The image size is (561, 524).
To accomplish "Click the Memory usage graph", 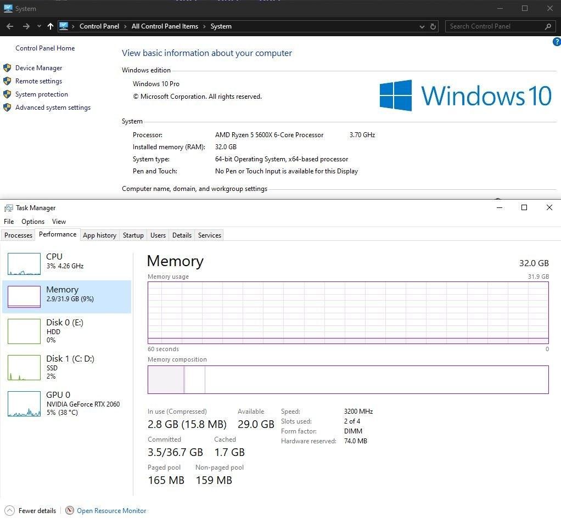I will pyautogui.click(x=348, y=313).
